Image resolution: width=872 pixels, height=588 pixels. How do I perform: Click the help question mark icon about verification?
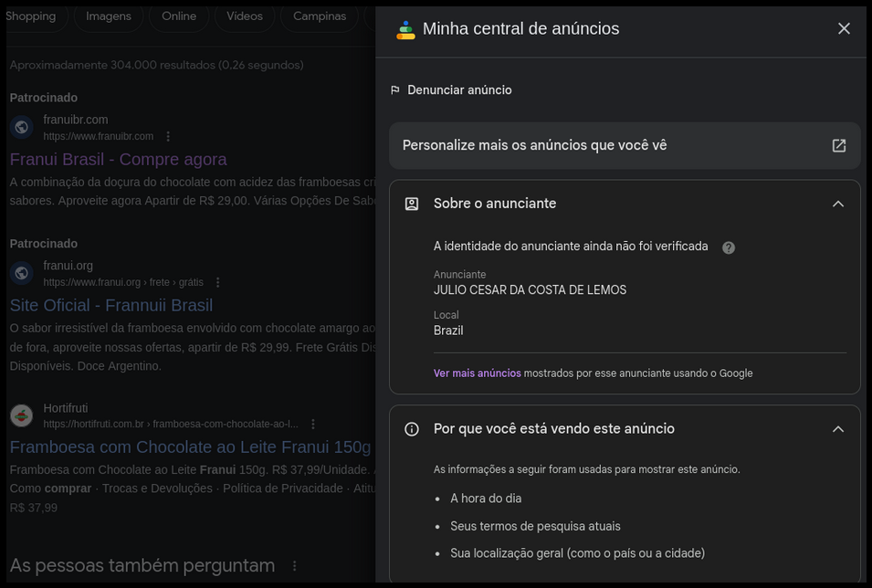pyautogui.click(x=728, y=247)
